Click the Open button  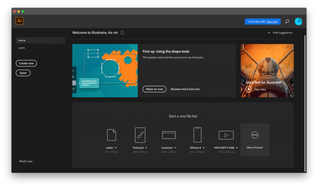coord(23,73)
